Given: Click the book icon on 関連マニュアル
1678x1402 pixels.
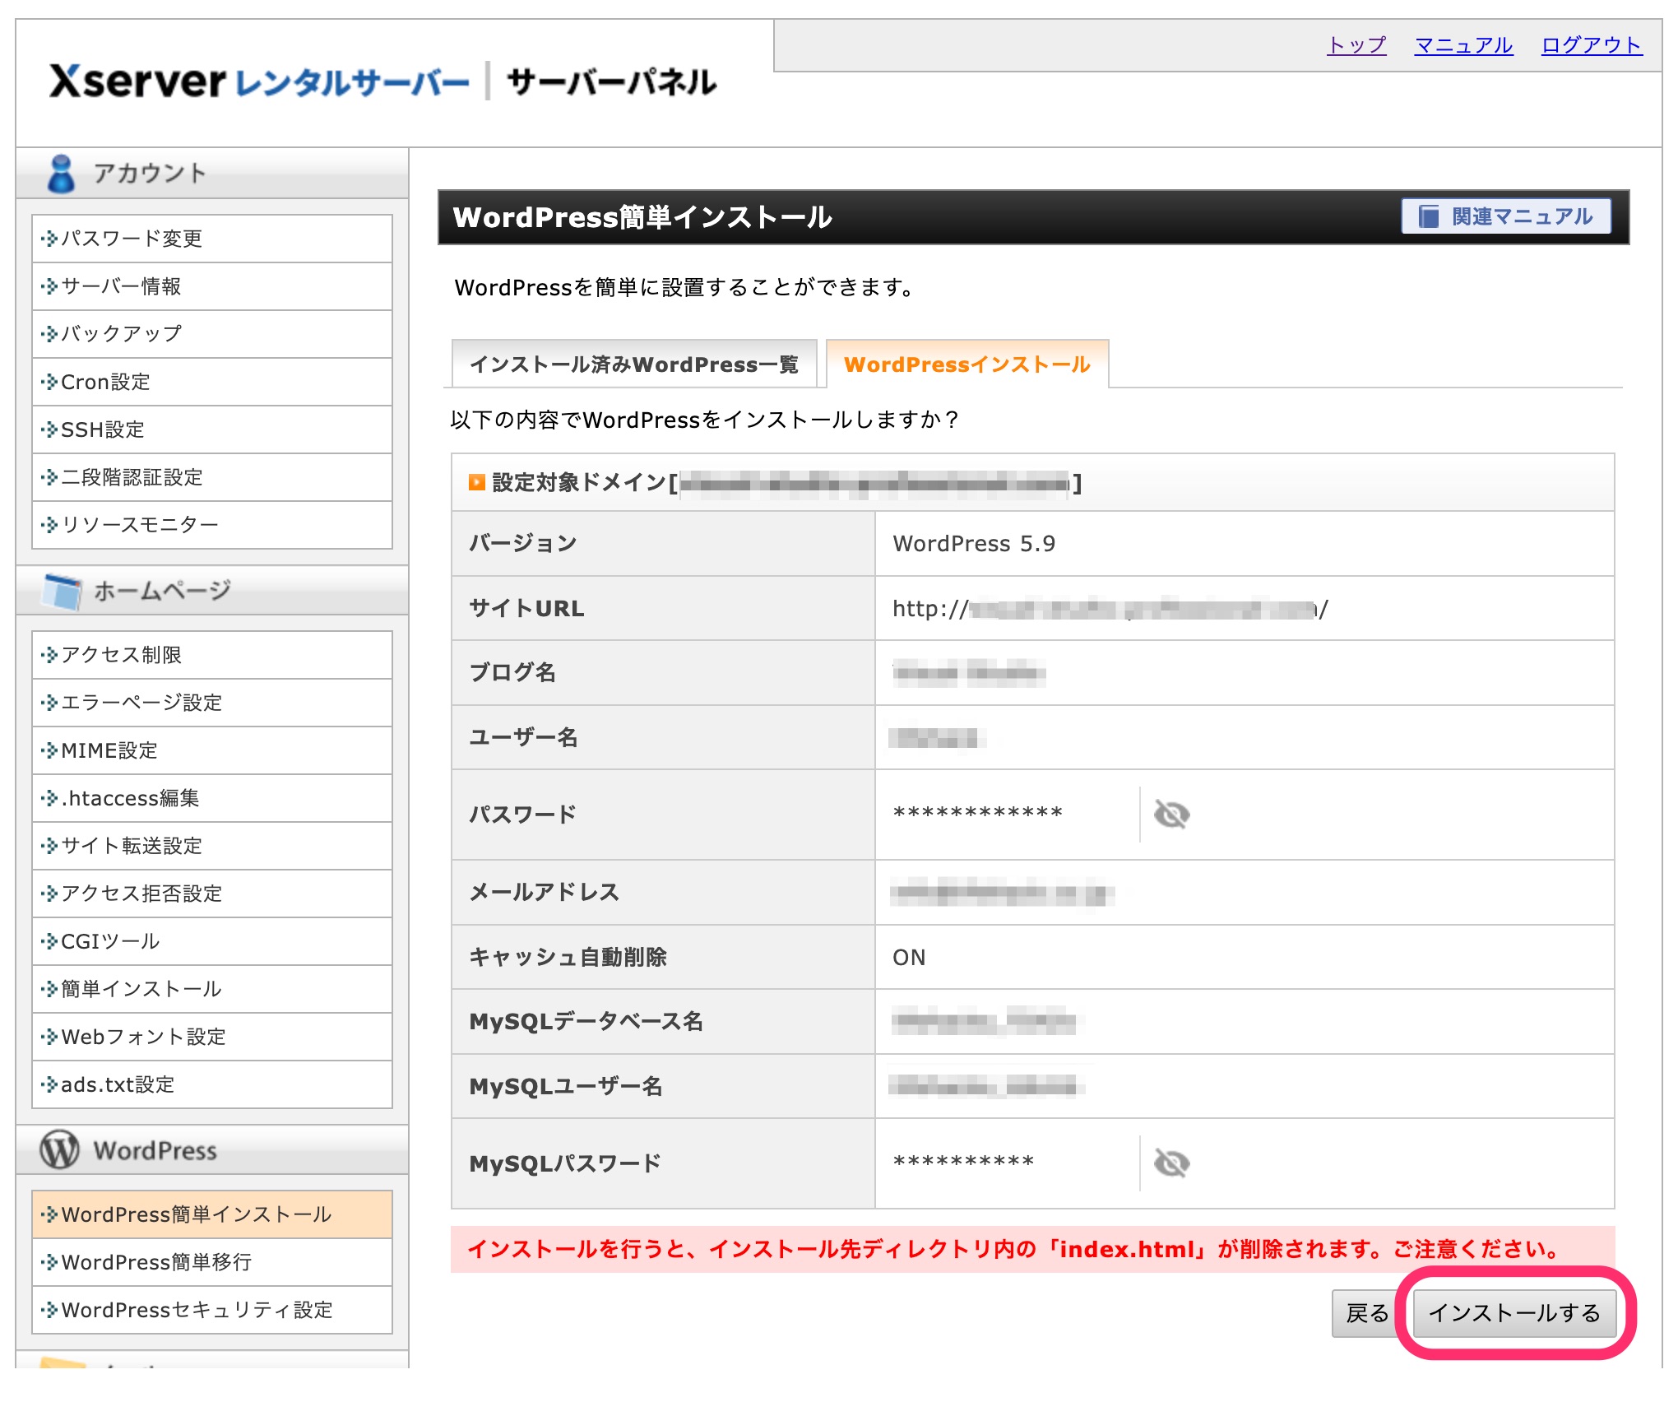Looking at the screenshot, I should [1429, 216].
